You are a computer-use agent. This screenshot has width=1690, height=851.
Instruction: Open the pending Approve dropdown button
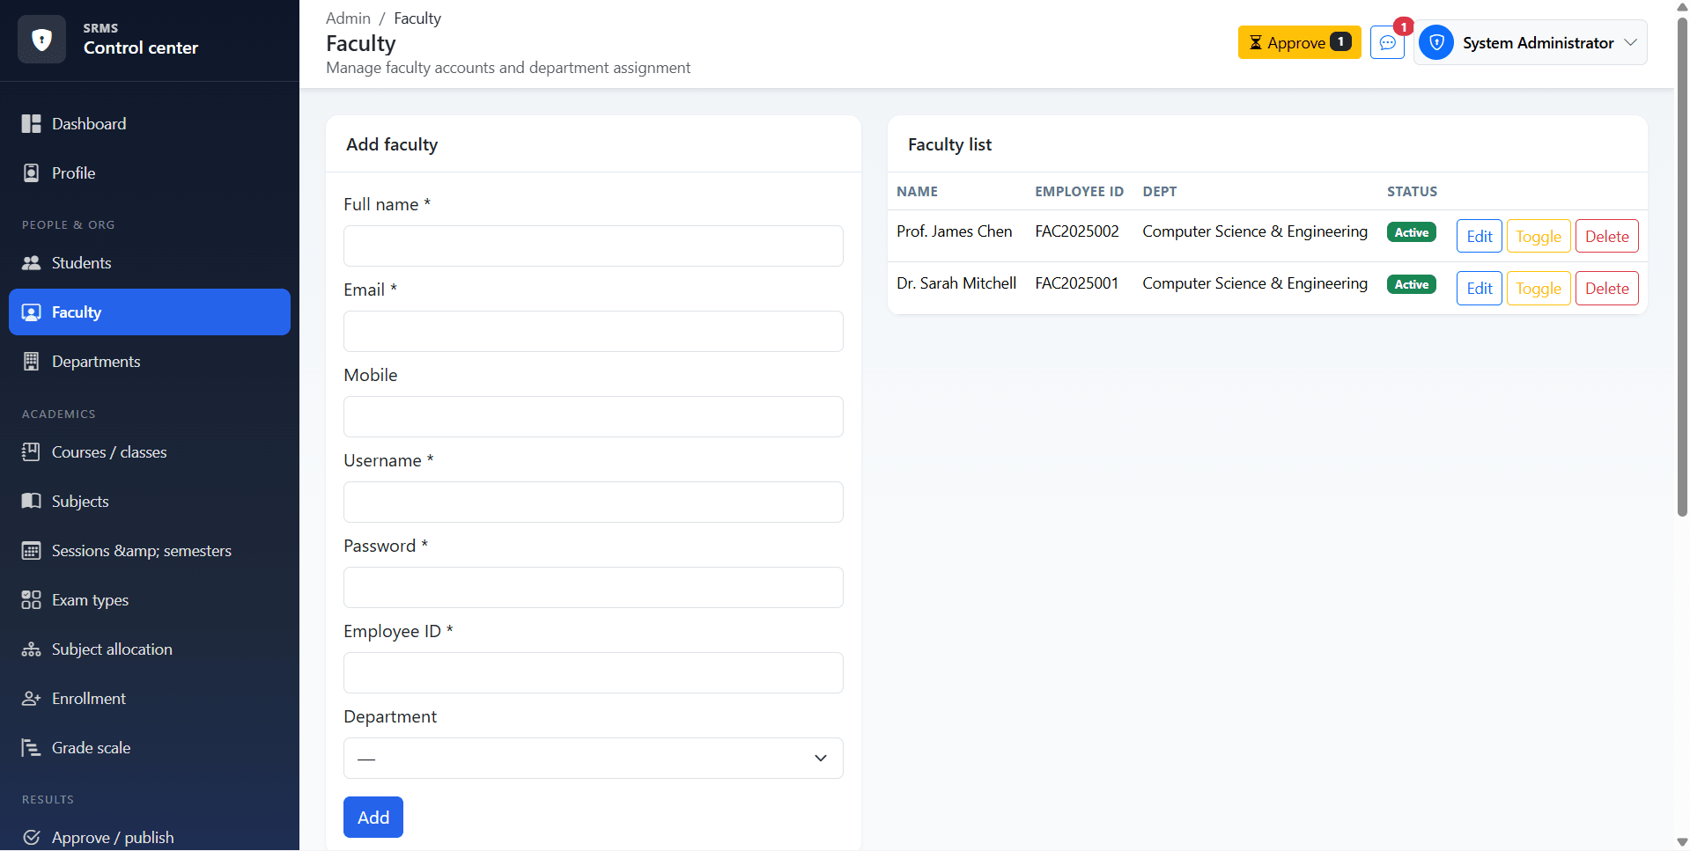(1299, 42)
